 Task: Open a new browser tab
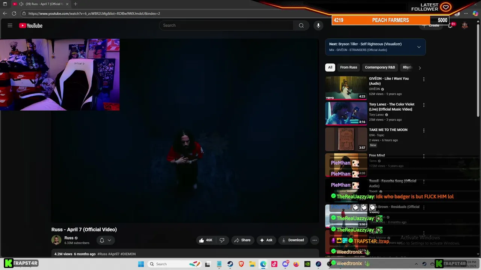point(76,4)
